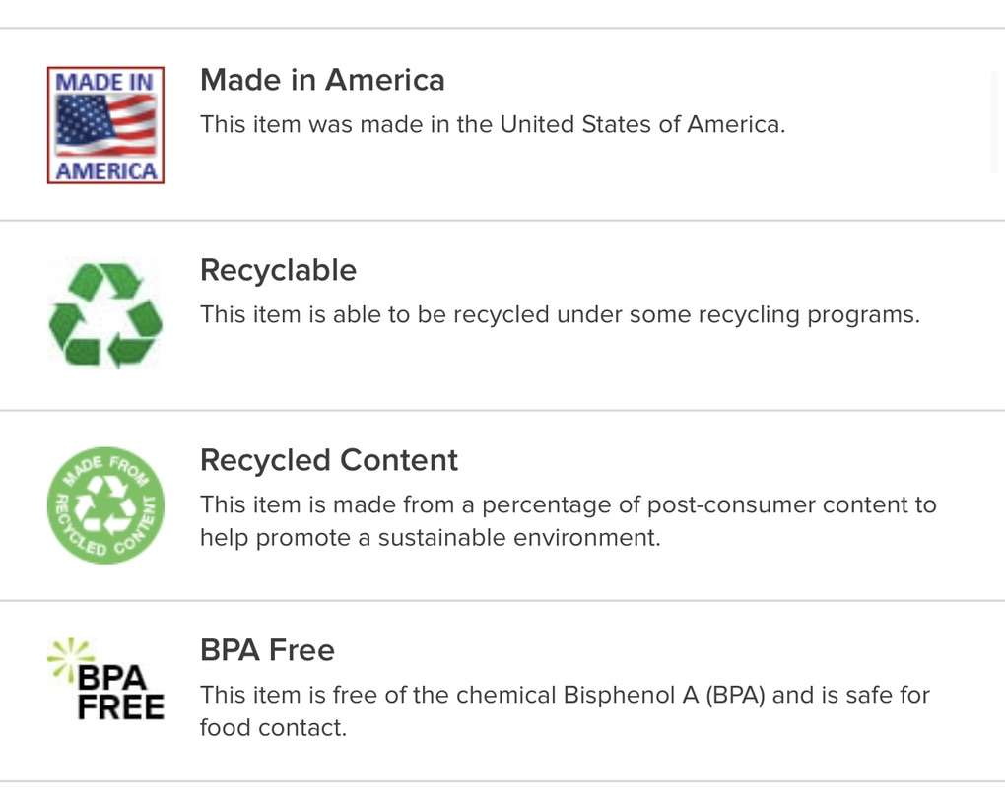Image resolution: width=1005 pixels, height=806 pixels.
Task: Open the Recycled Content heading
Action: [x=329, y=460]
